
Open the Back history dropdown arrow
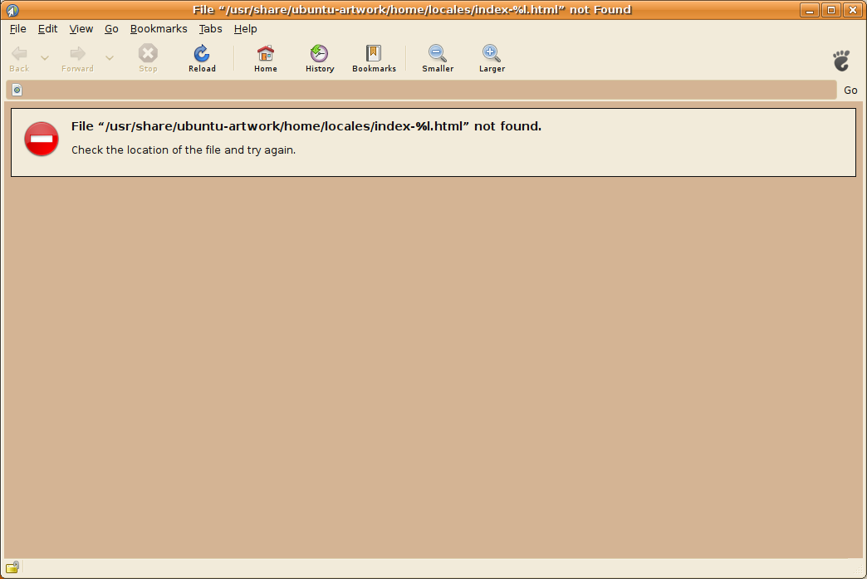[x=45, y=57]
